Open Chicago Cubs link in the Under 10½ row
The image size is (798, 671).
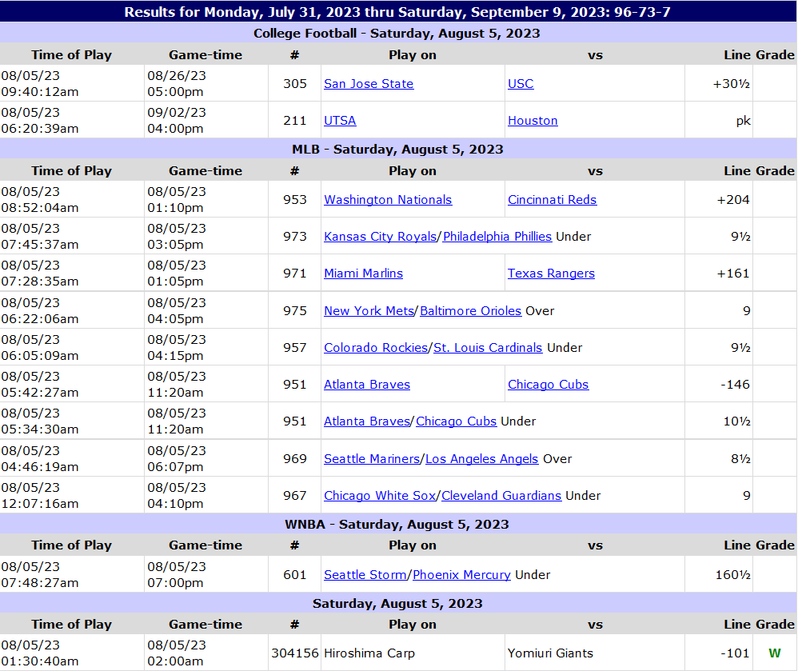(456, 421)
